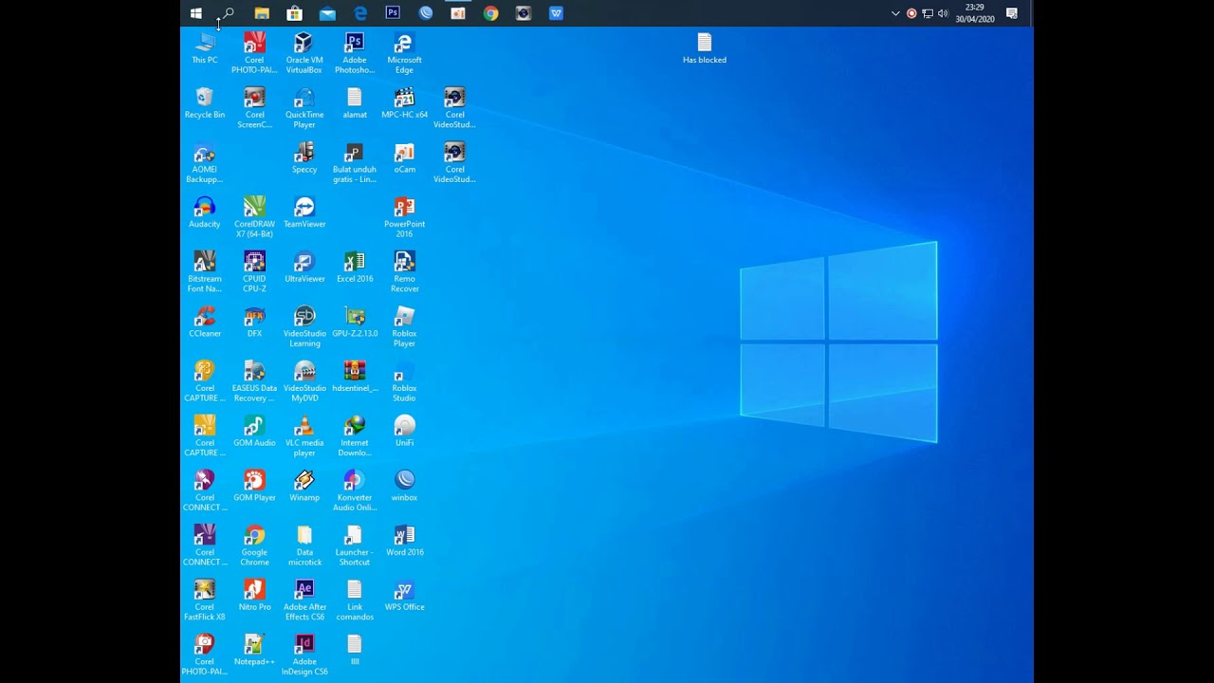Select VideoStudio Learning desktop icon

tap(304, 327)
